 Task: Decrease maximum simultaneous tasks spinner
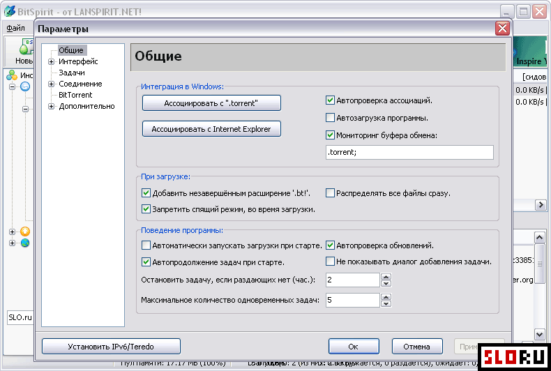(386, 303)
